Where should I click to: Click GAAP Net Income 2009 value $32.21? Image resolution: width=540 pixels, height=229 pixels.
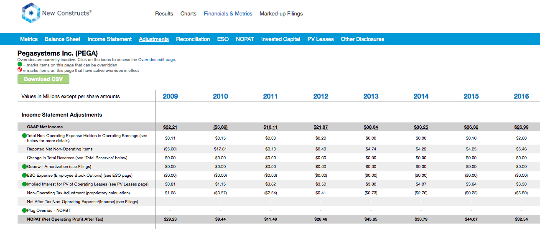click(170, 127)
